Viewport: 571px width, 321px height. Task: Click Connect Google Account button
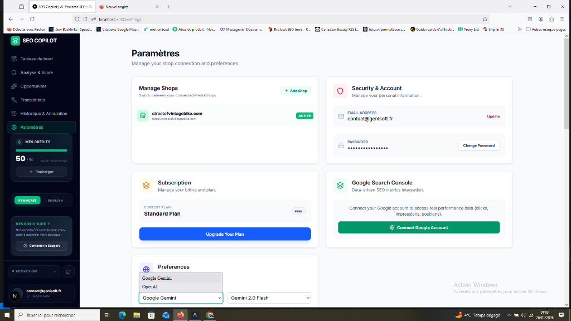click(x=418, y=227)
